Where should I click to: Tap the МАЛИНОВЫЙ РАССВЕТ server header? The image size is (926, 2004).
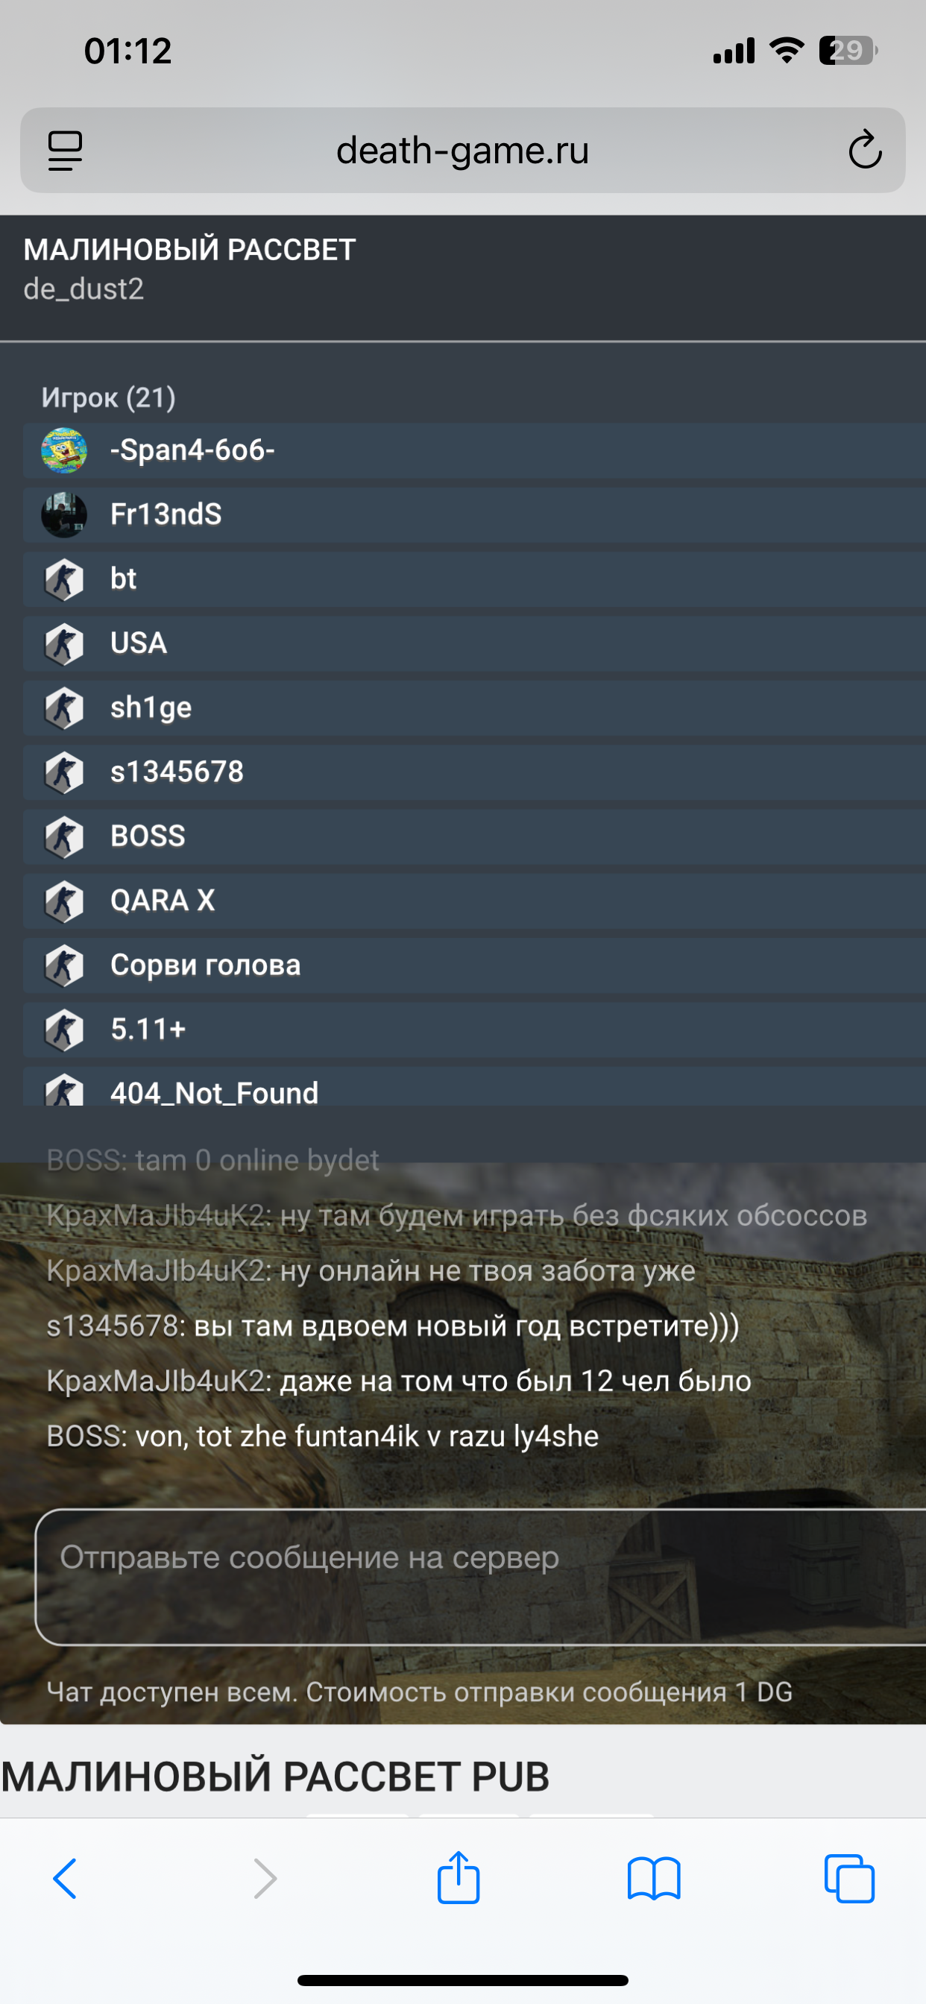pos(190,250)
